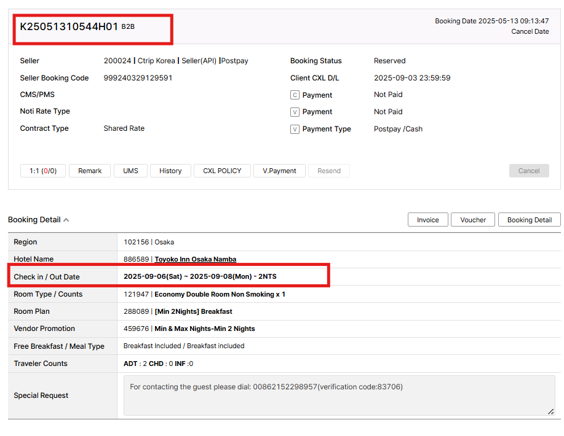
Task: Open Toyoko Inn Osaka Namba hotel link
Action: tap(195, 259)
